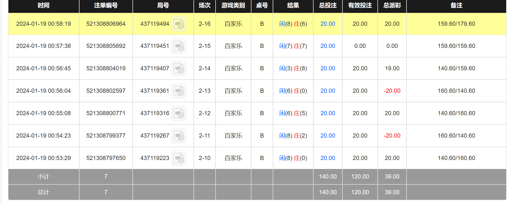Click red payout -20.00 in round 2-11
This screenshot has width=509, height=204.
tap(392, 136)
